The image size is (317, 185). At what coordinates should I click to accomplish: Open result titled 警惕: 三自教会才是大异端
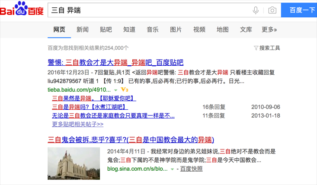click(115, 62)
